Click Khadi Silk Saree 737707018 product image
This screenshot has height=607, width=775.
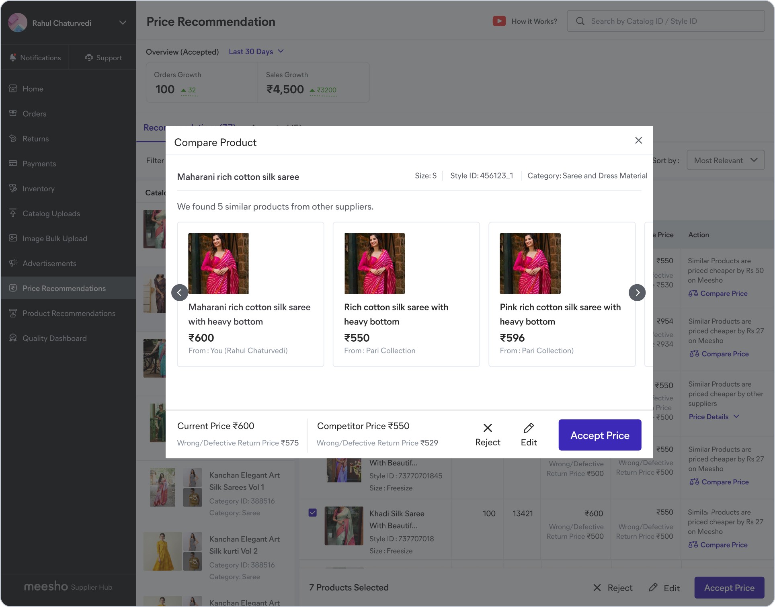(x=344, y=525)
